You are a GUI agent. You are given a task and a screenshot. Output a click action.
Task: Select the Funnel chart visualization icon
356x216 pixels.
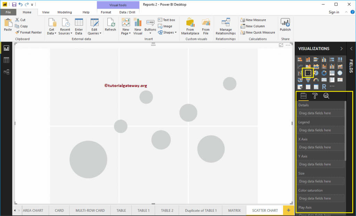308,80
